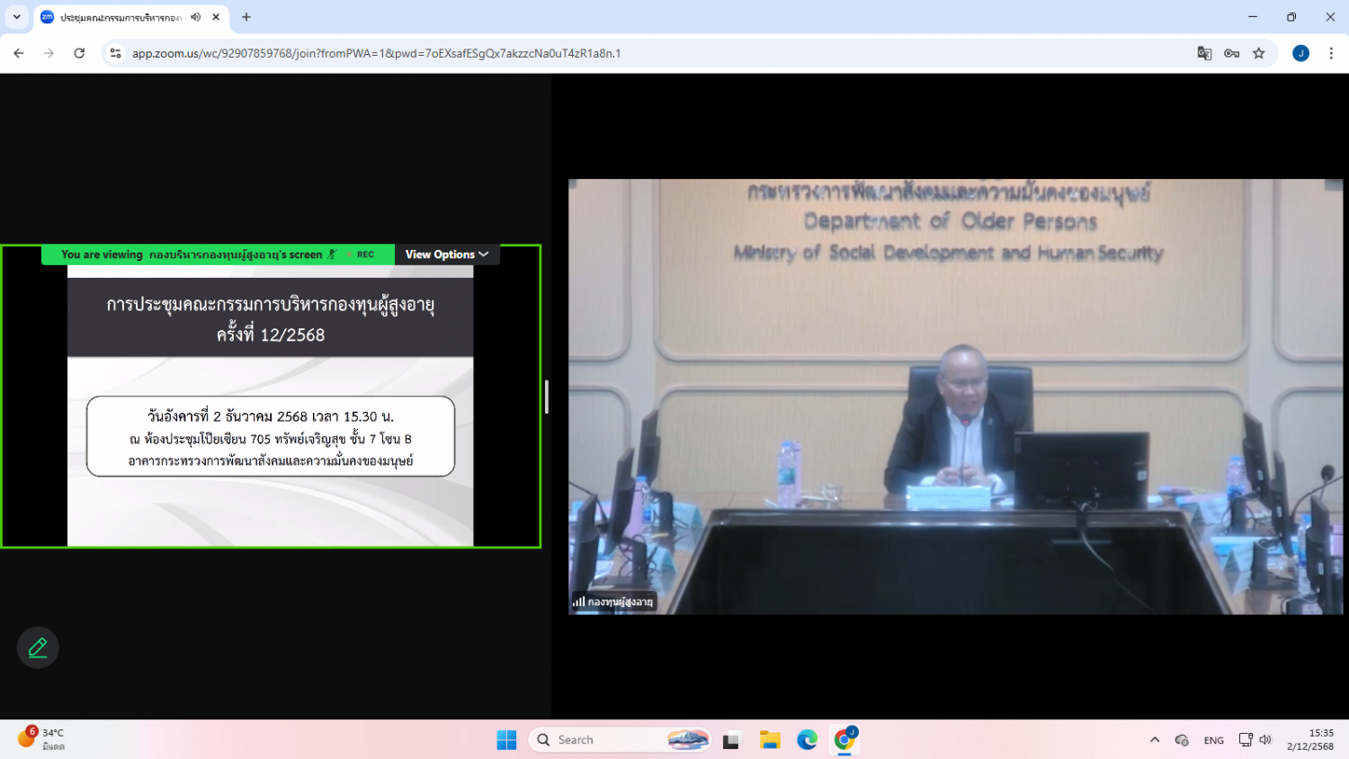The width and height of the screenshot is (1349, 759).
Task: View site information icon beside URL
Action: [x=115, y=54]
